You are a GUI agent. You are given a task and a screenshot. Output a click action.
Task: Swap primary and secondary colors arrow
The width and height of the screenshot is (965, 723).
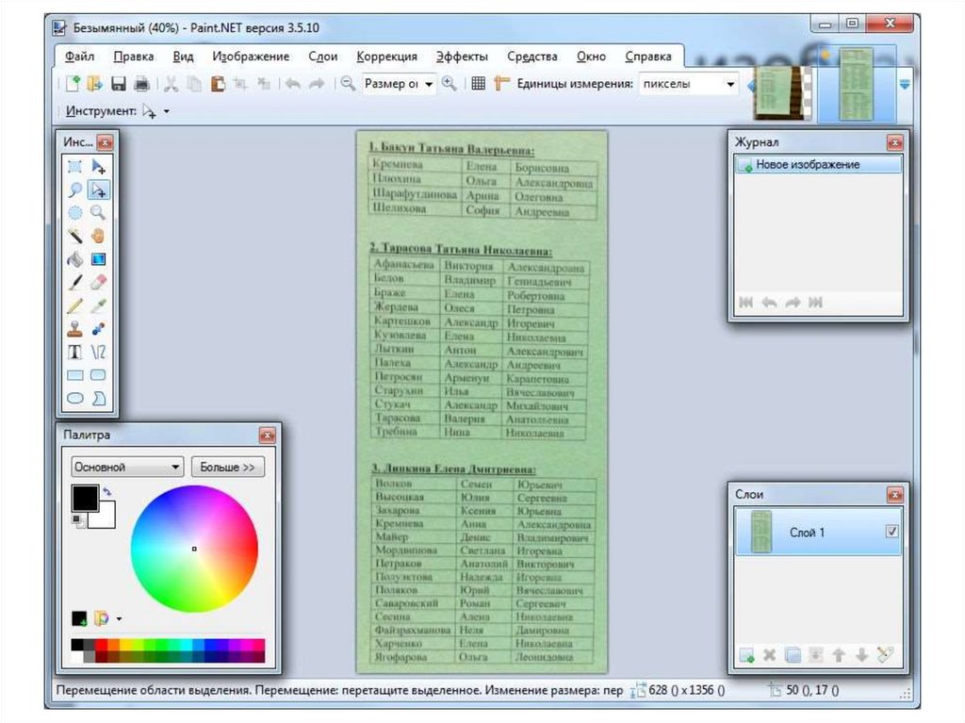[106, 492]
